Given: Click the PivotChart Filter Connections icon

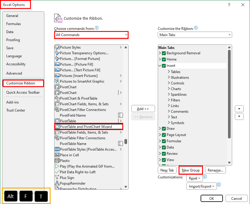Looking at the screenshot, I should coord(57,110).
